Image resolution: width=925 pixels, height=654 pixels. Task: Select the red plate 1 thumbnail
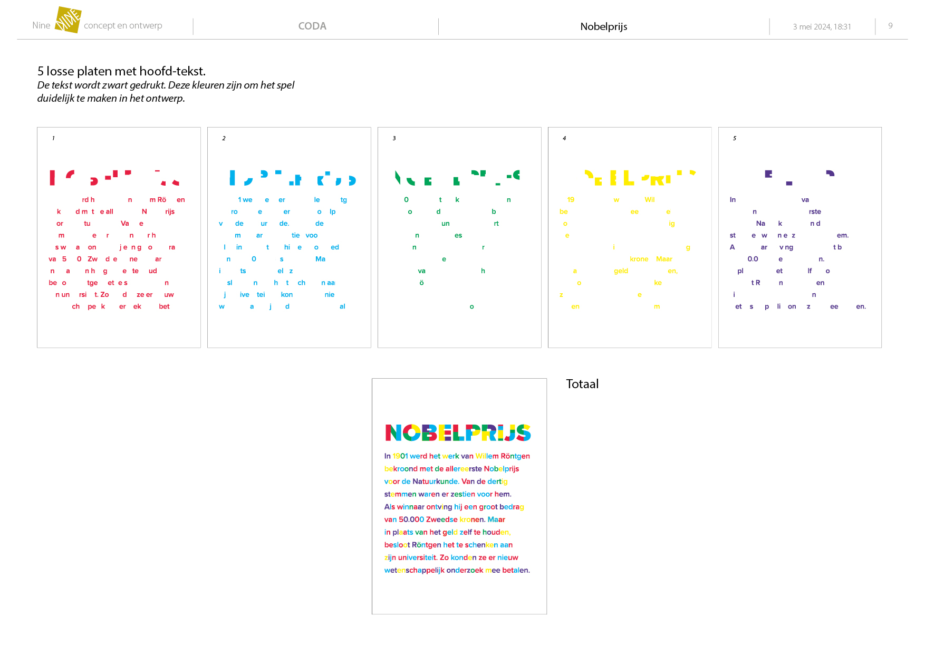pyautogui.click(x=119, y=237)
